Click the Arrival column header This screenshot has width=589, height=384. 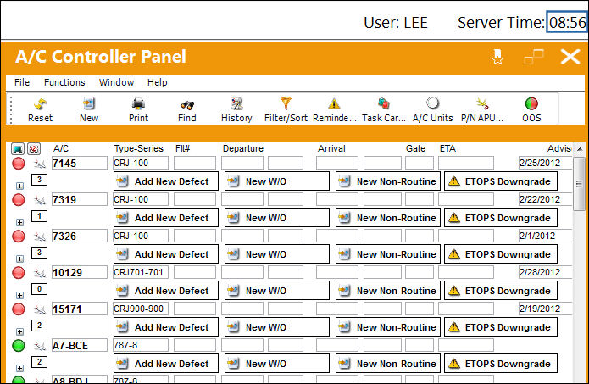pyautogui.click(x=331, y=149)
